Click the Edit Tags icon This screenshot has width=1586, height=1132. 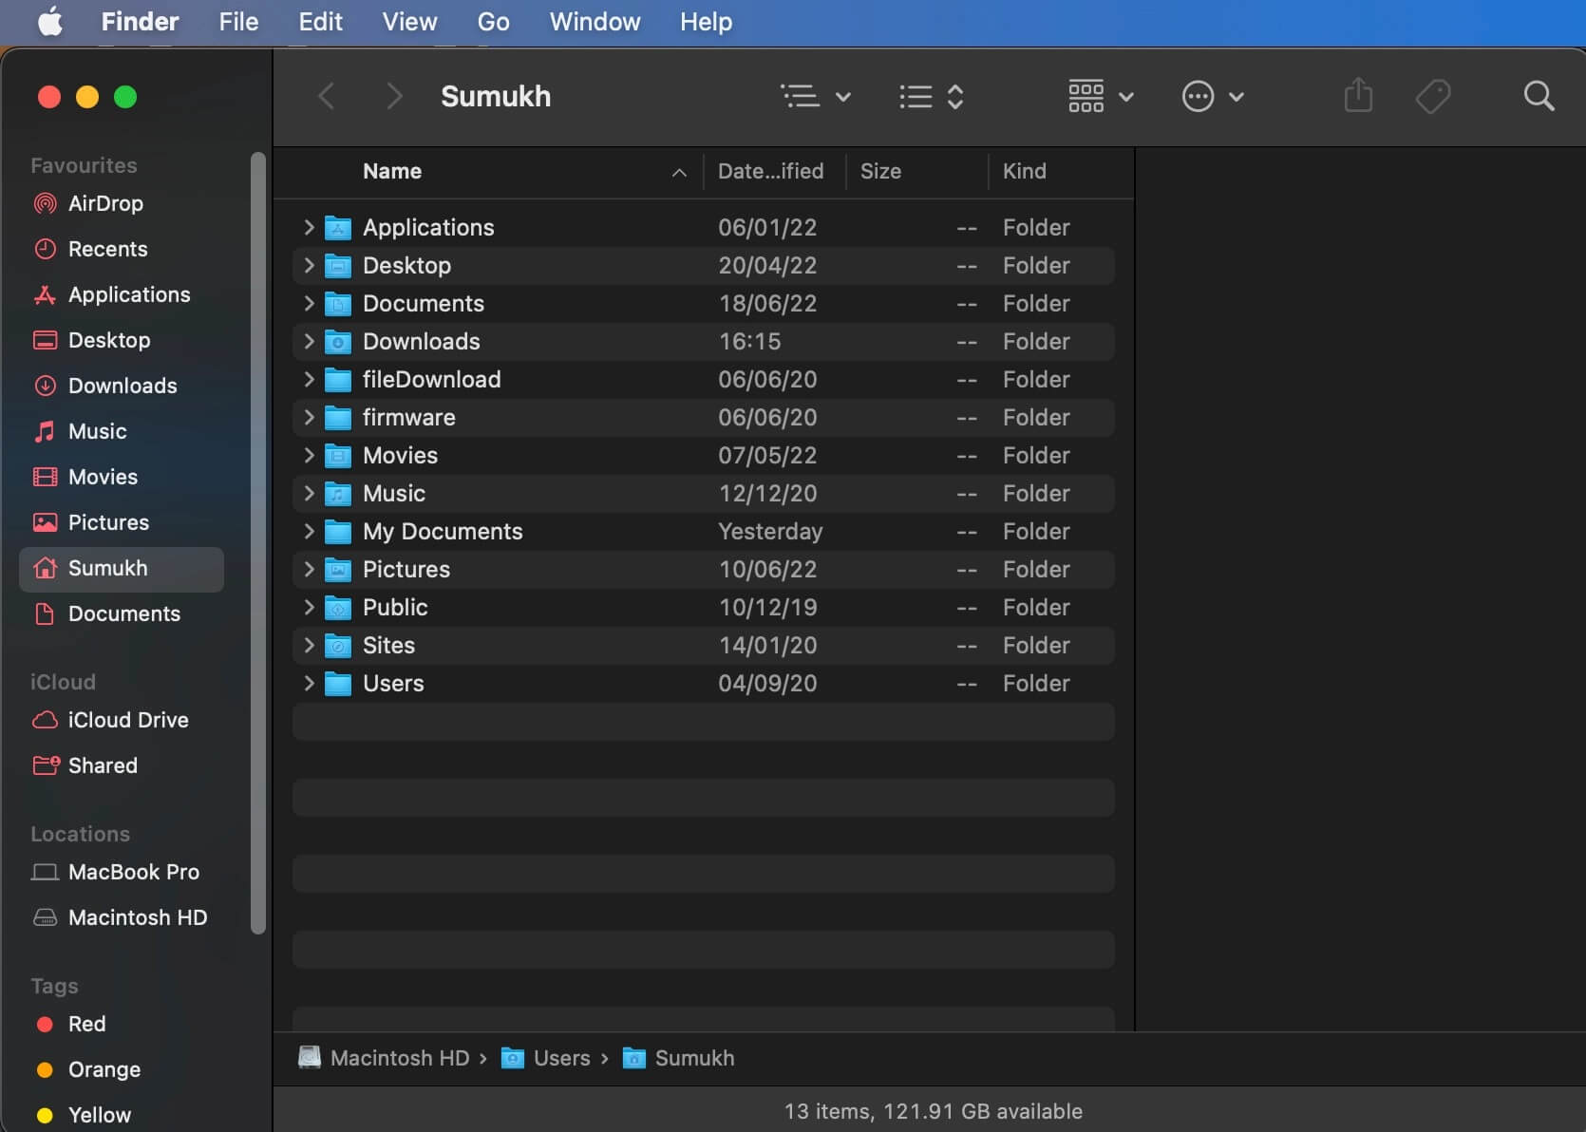[x=1432, y=96]
